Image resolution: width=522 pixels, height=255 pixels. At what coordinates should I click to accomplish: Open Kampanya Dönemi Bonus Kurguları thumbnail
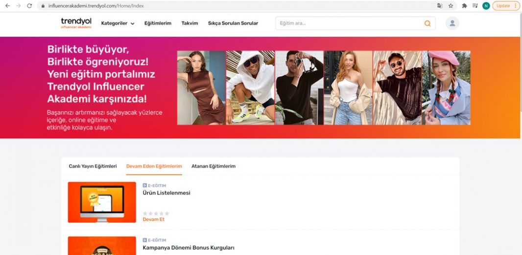(x=102, y=246)
